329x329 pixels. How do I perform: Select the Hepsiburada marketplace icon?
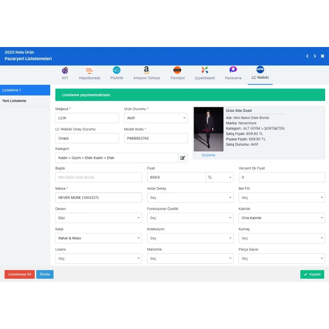(x=89, y=70)
